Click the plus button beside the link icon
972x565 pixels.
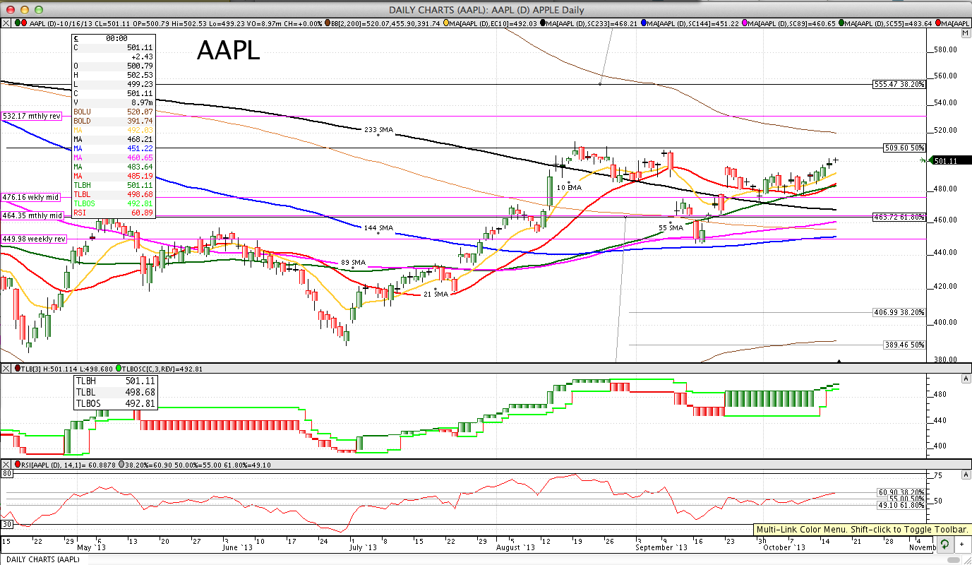[x=961, y=544]
